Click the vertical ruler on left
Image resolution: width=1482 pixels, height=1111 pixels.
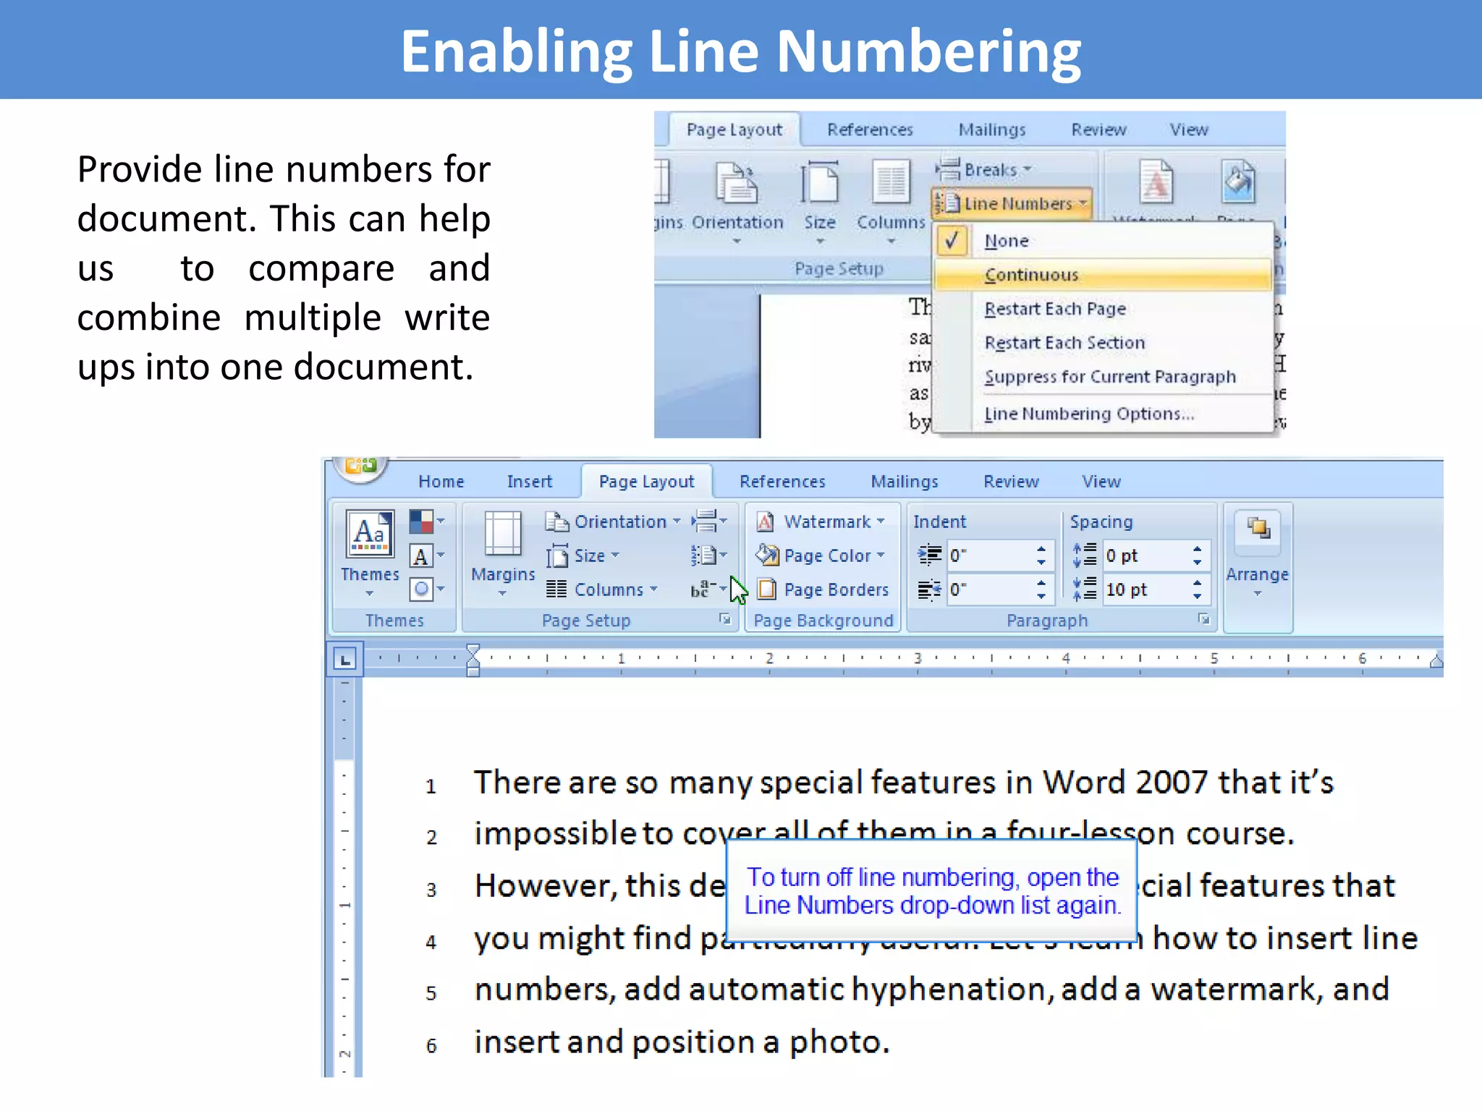click(344, 877)
